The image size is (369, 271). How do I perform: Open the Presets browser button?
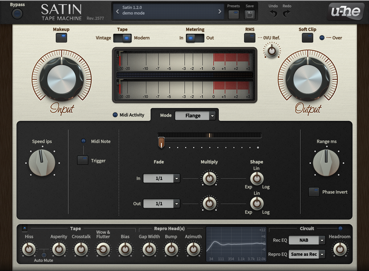tap(234, 14)
